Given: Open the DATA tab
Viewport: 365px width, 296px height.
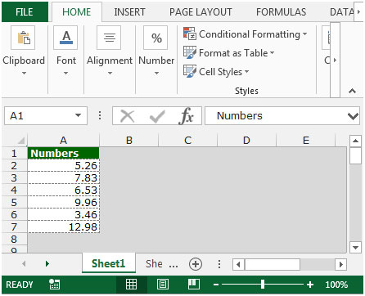Looking at the screenshot, I should coord(341,12).
